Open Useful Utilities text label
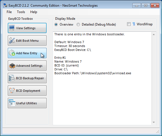Viewport: 162px width, 136px height. click(x=26, y=103)
